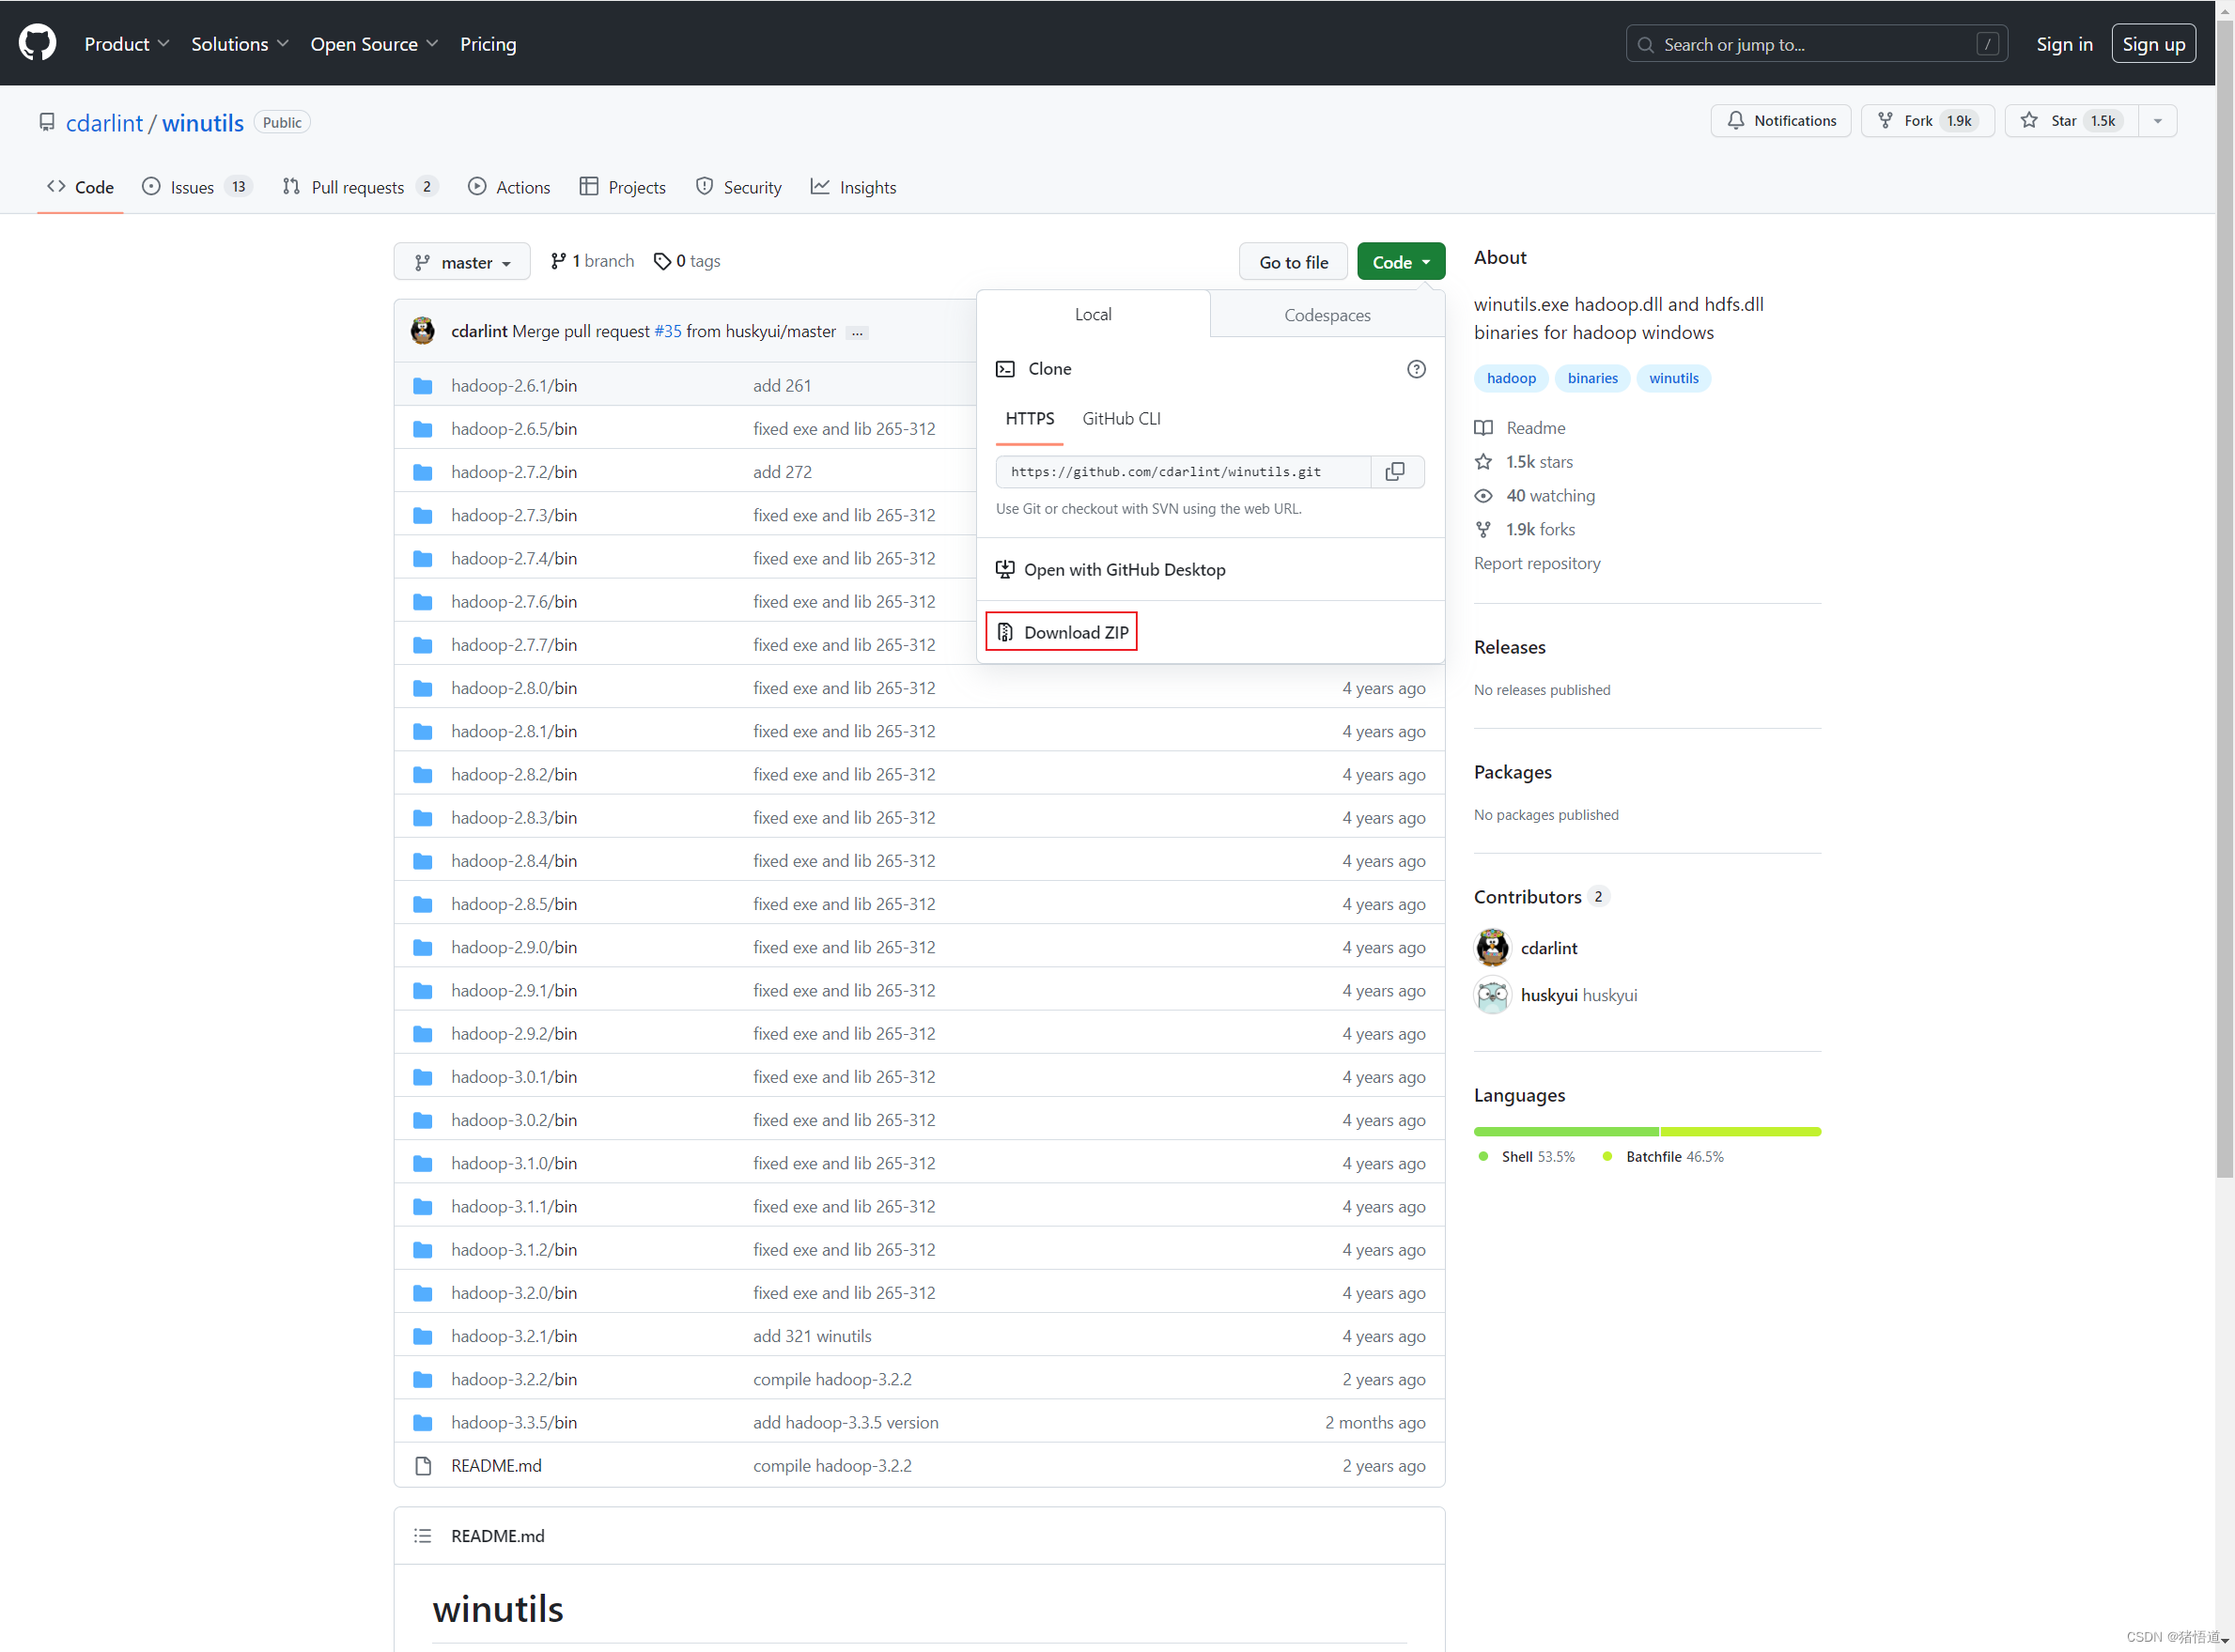The image size is (2235, 1652).
Task: Click the Shell language bar segment
Action: (1565, 1131)
